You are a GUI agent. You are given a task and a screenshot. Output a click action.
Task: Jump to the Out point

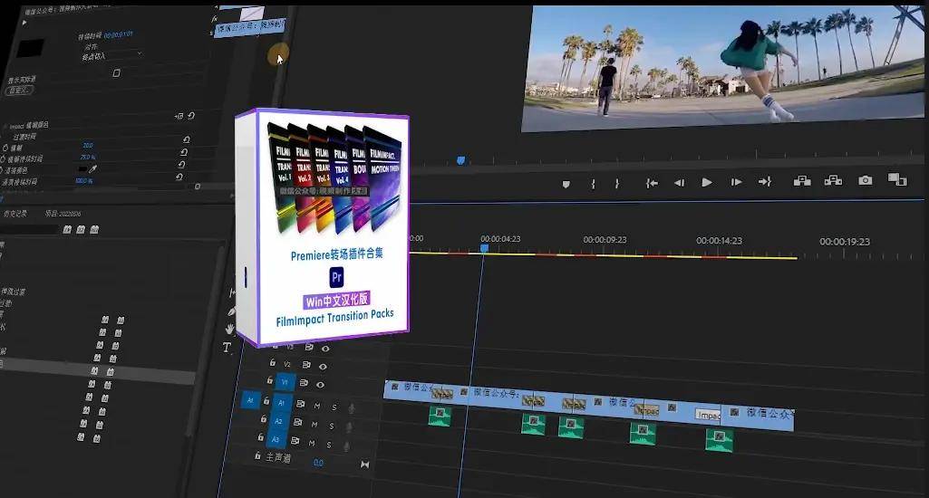(x=765, y=182)
